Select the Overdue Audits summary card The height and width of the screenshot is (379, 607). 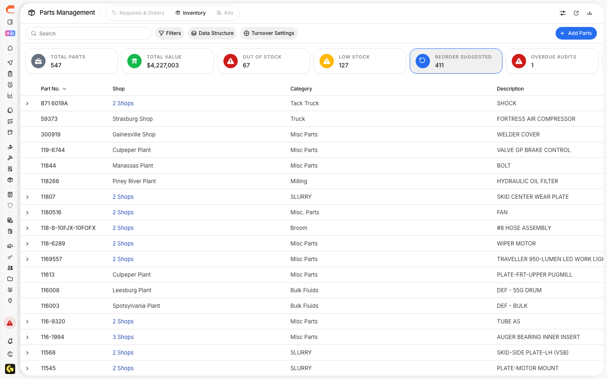(552, 61)
